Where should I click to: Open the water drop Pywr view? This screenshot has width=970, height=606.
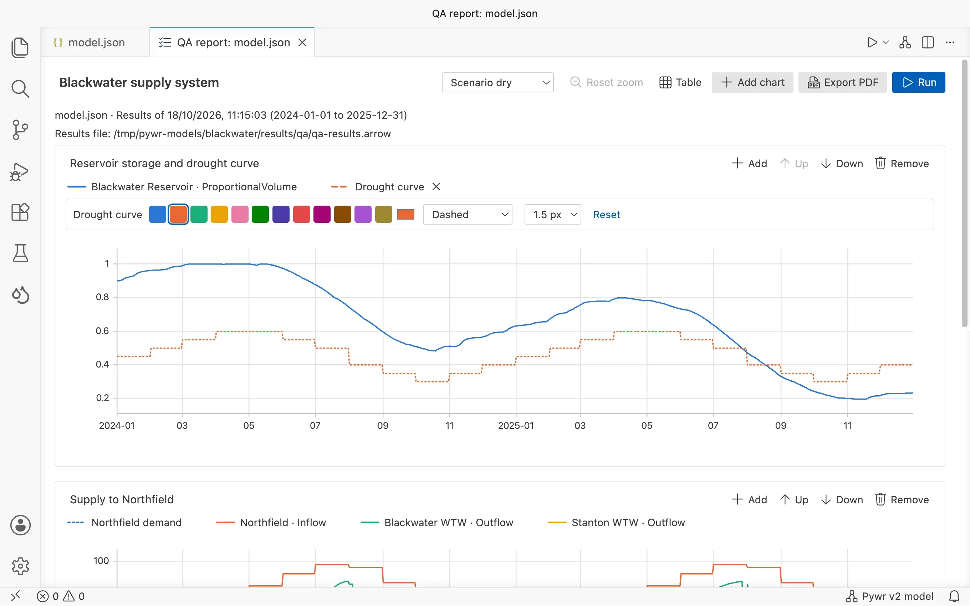coord(20,295)
